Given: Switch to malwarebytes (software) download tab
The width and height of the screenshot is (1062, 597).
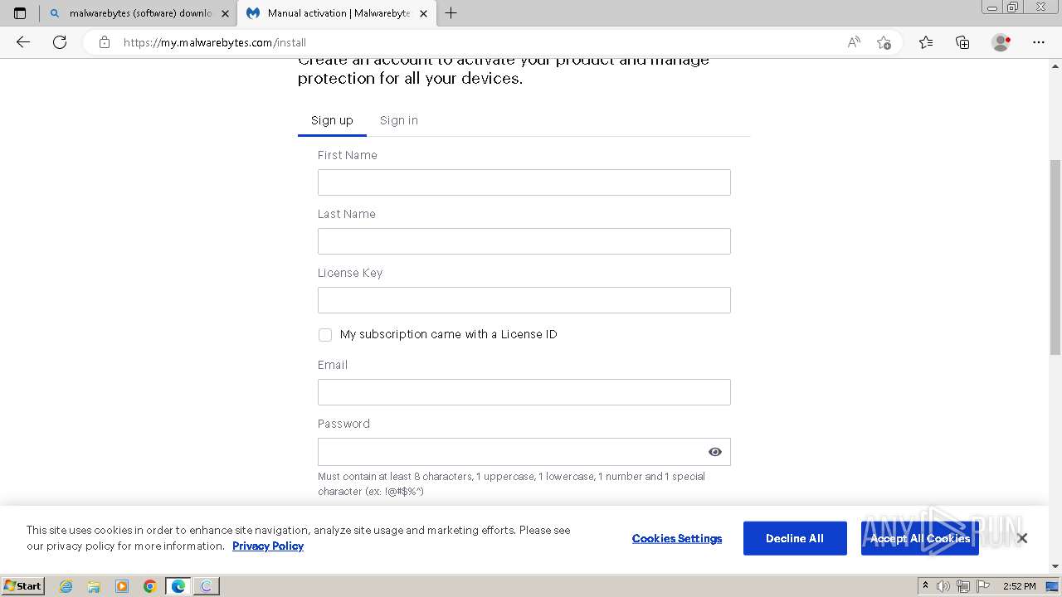Looking at the screenshot, I should pos(139,13).
